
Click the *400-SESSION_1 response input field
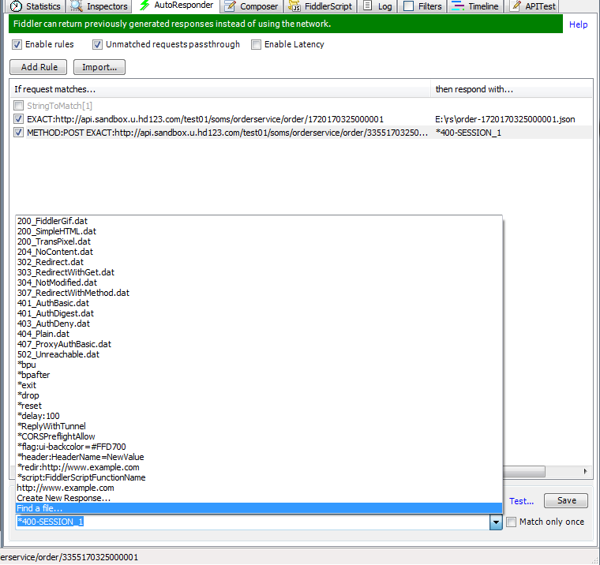[x=253, y=522]
